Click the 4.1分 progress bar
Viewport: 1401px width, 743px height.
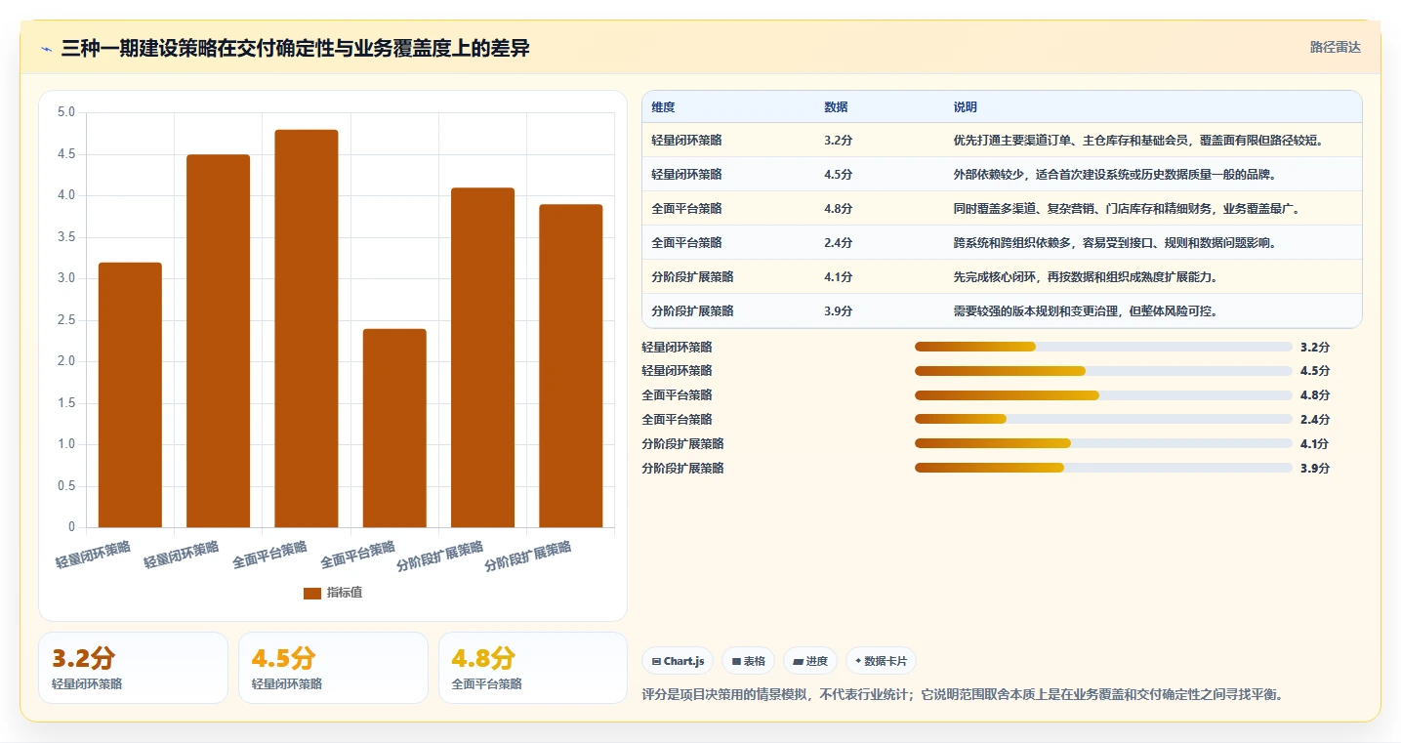pos(1103,444)
